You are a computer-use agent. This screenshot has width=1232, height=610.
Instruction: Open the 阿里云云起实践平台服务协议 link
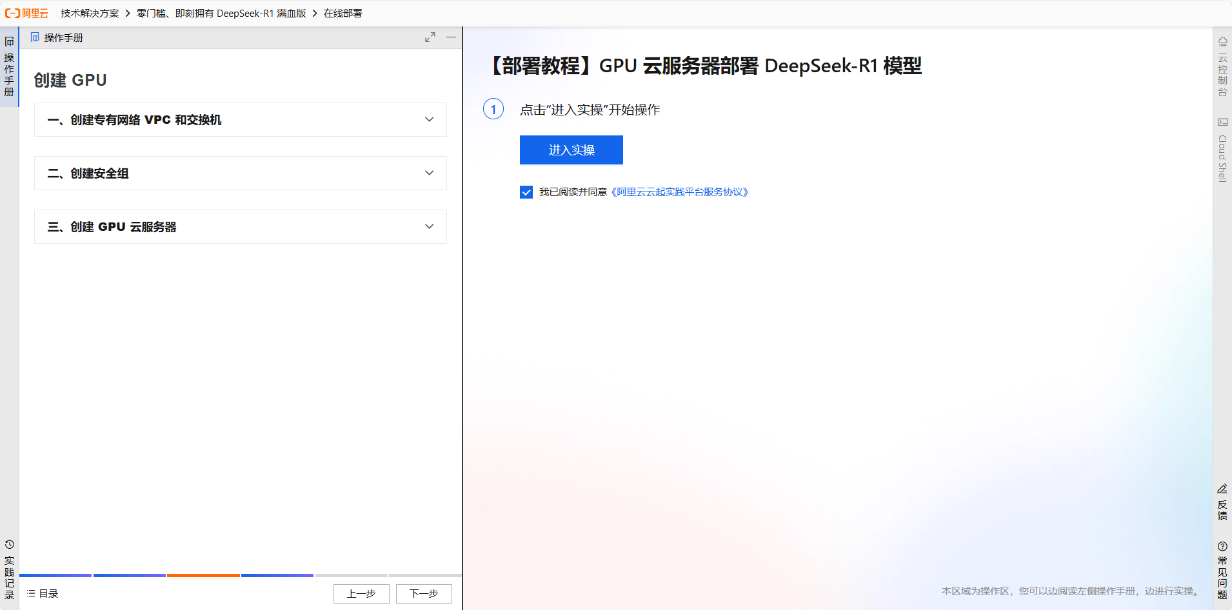click(680, 192)
